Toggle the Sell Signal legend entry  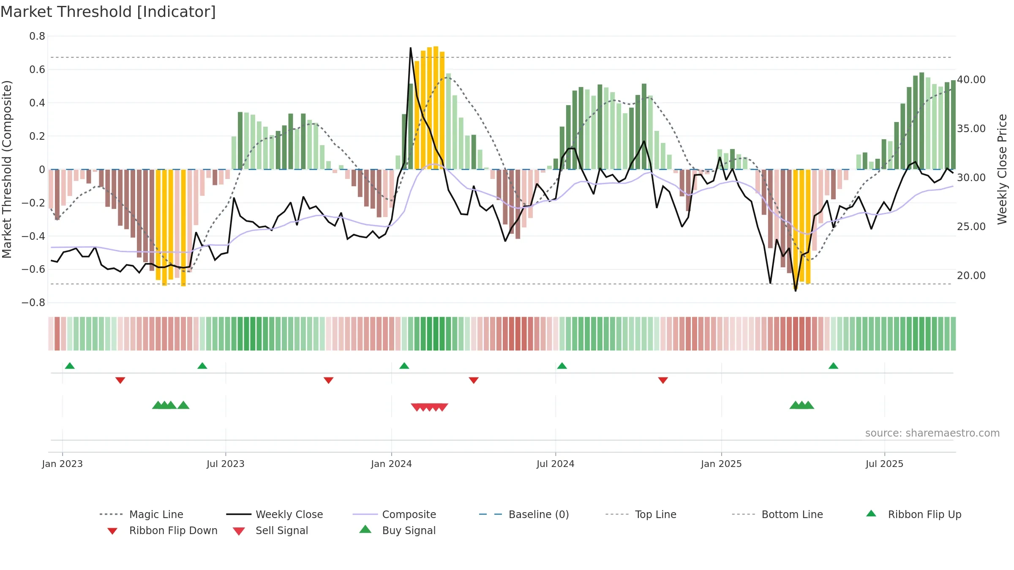270,530
